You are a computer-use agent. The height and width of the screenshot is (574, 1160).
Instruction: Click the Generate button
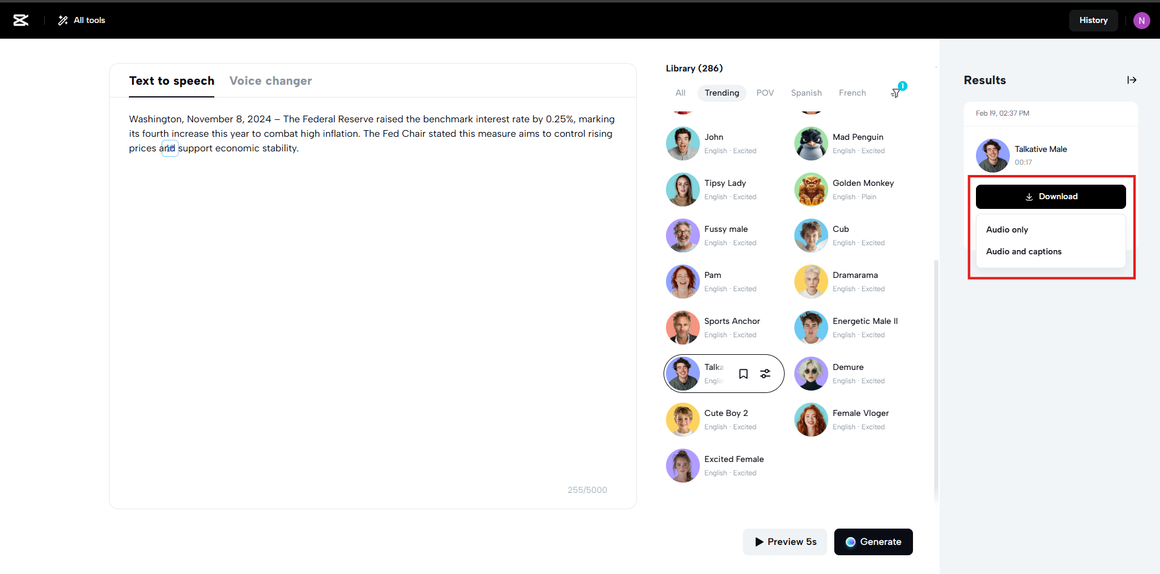tap(874, 542)
